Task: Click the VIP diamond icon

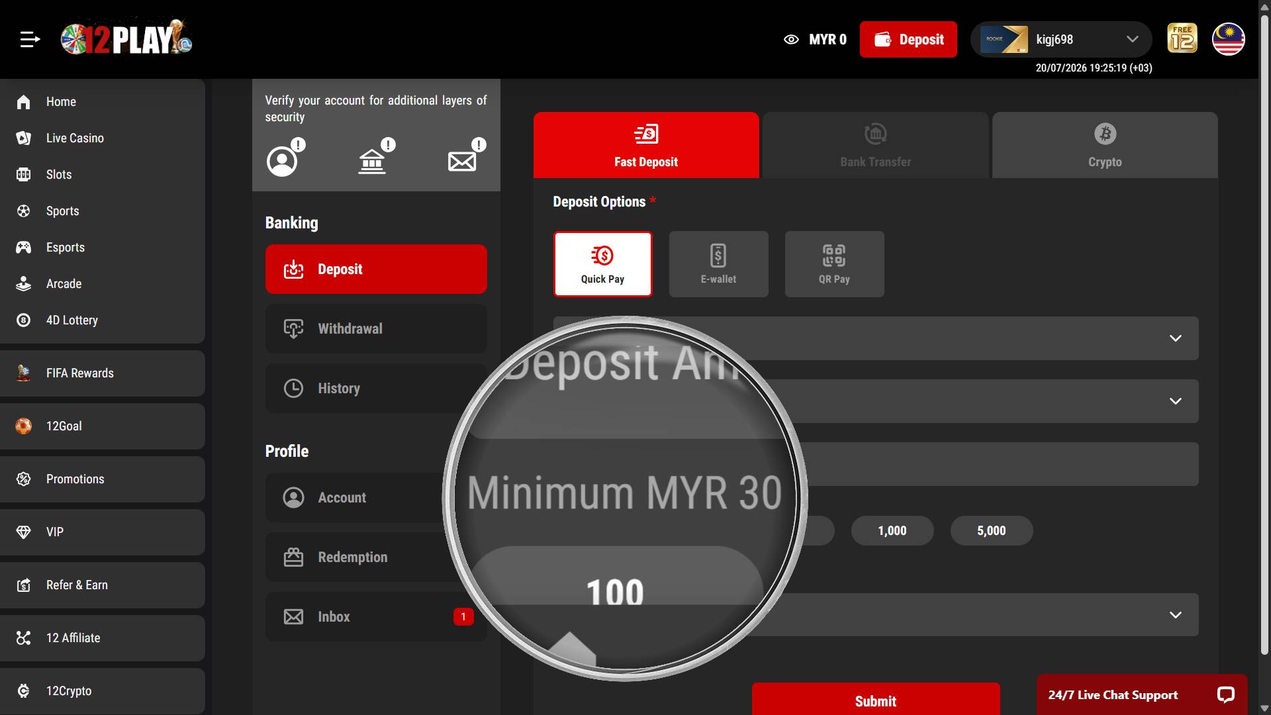Action: [x=24, y=532]
